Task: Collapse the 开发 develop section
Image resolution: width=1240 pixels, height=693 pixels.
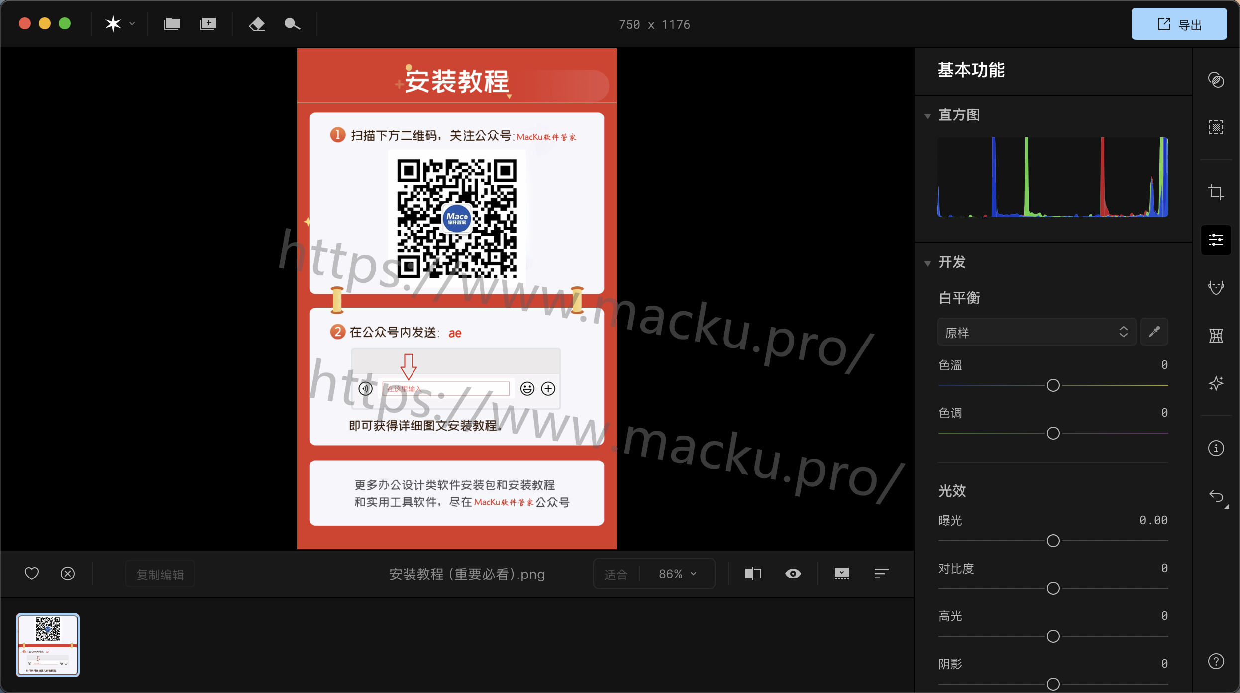Action: click(928, 263)
